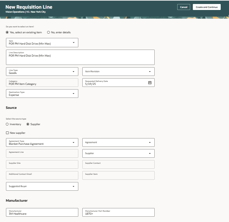Tick the New supplier checkbox
The width and height of the screenshot is (229, 222).
[7, 133]
